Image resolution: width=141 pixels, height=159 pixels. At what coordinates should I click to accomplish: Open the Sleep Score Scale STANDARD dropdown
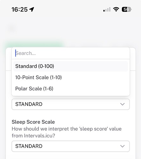pos(71,146)
